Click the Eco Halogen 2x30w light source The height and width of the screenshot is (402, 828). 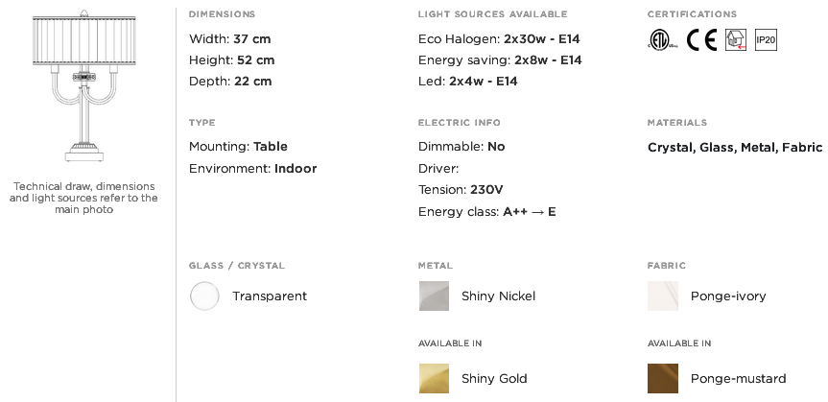(499, 39)
